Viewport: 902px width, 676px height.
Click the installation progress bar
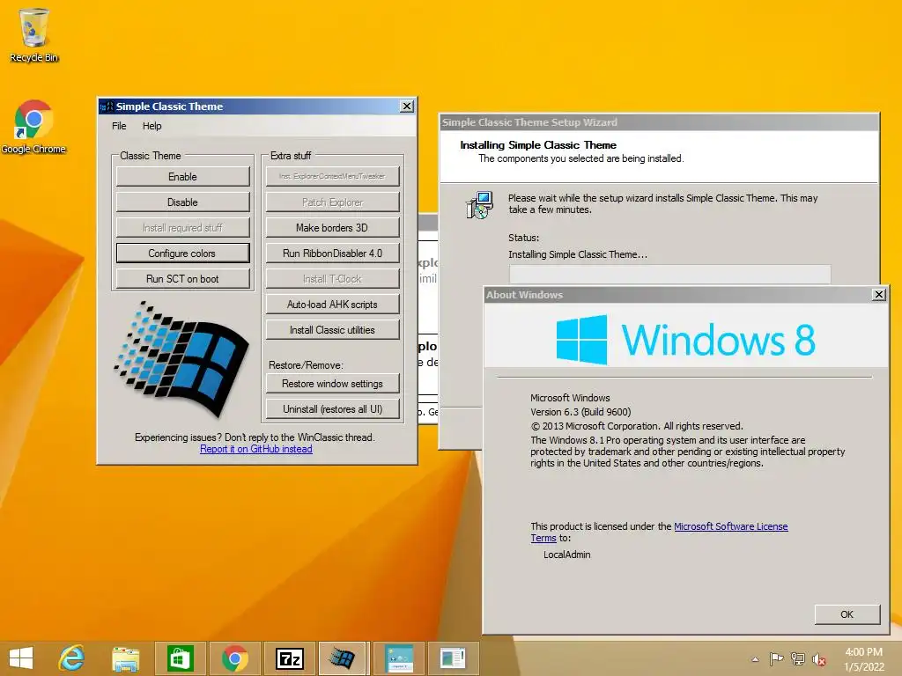coord(669,275)
